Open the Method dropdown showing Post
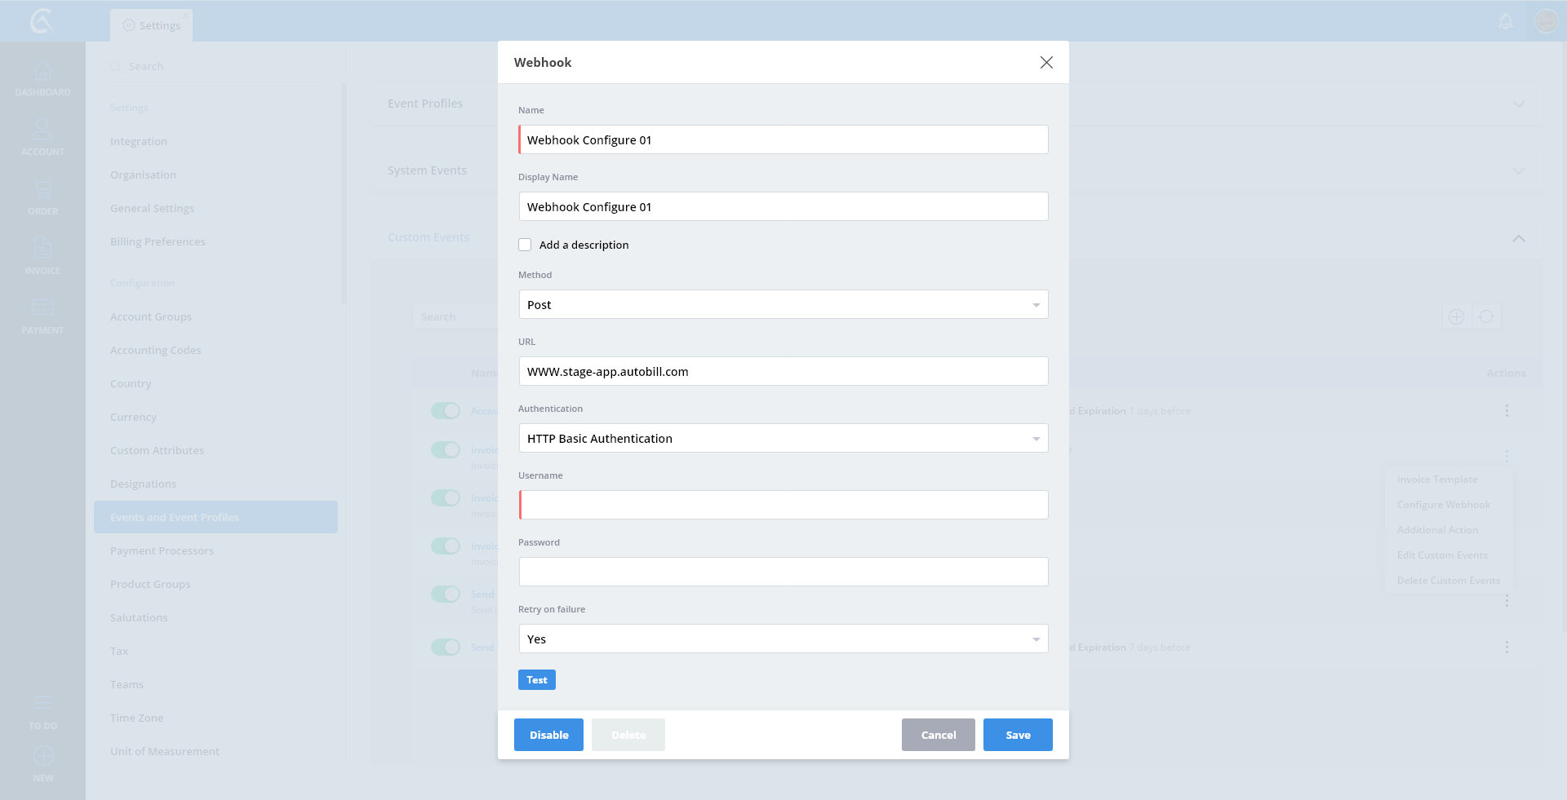Viewport: 1567px width, 800px height. (783, 305)
